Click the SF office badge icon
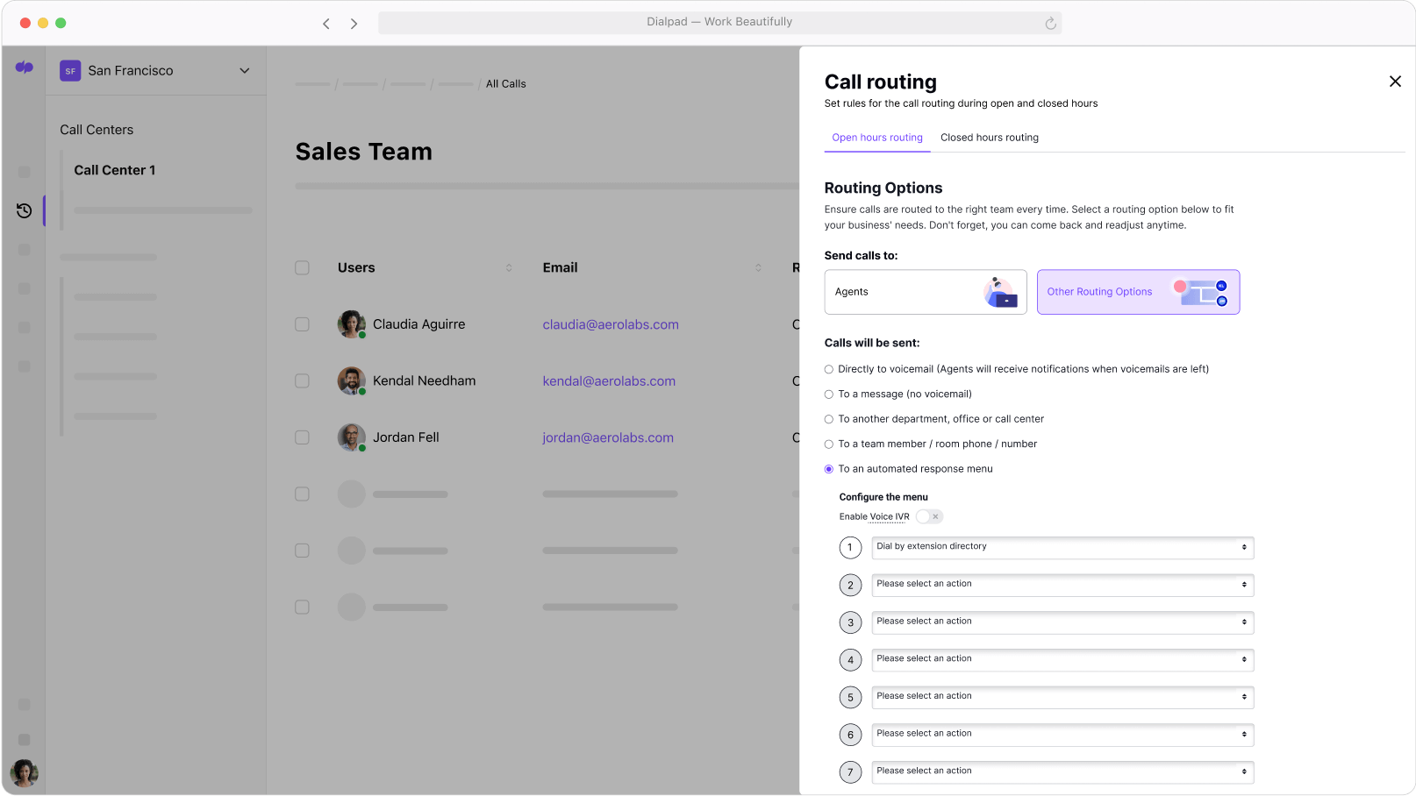The image size is (1416, 796). coord(69,70)
